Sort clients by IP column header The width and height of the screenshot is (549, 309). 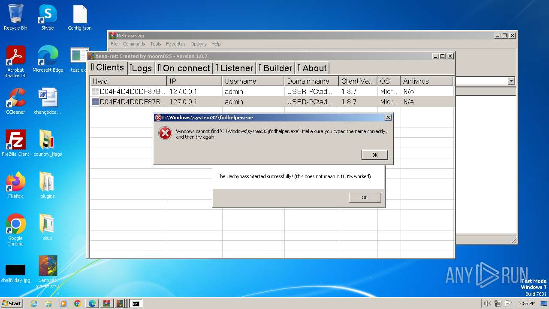[194, 81]
